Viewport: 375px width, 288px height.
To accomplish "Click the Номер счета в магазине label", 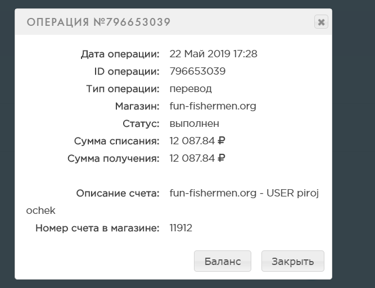I will (x=97, y=228).
